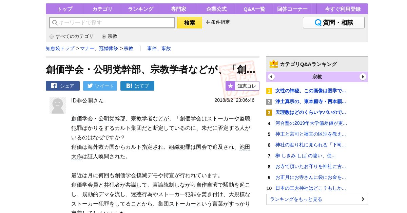Open ranking item お寺で頂いたお守りを神社に古...

(x=311, y=167)
